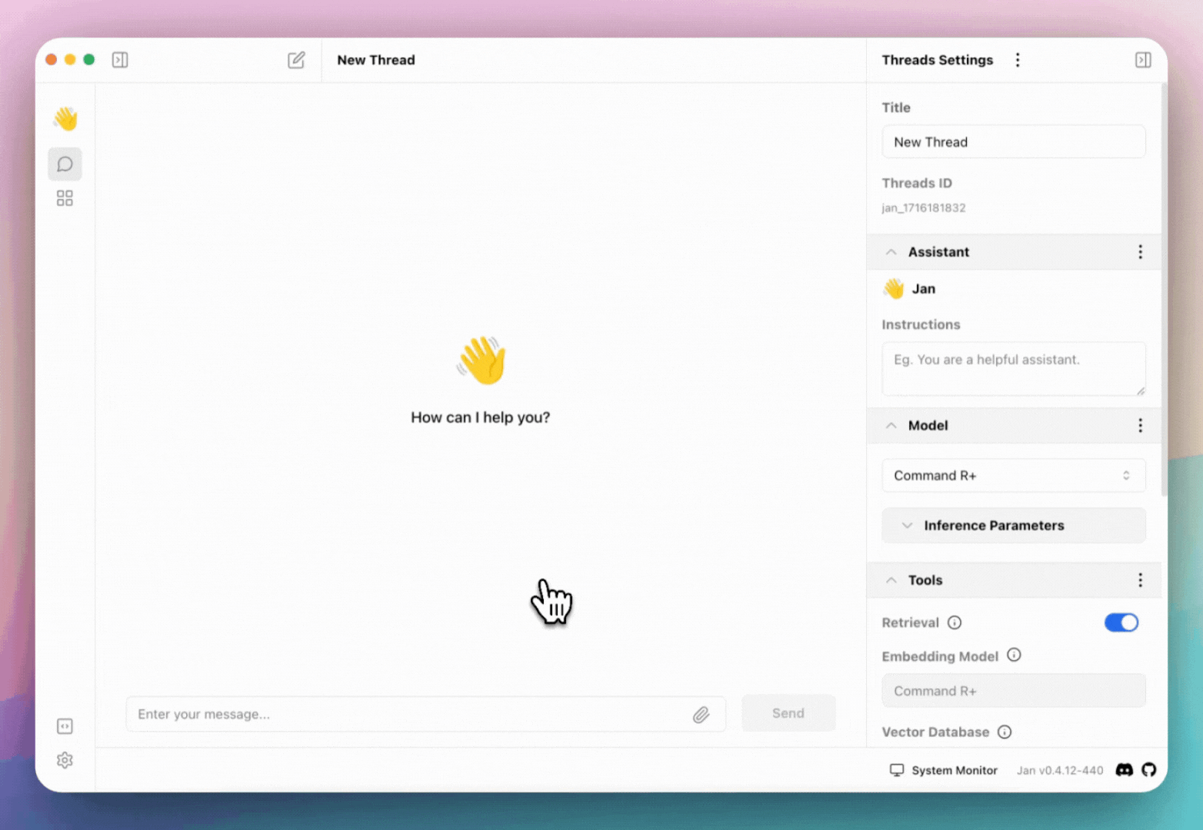1203x830 pixels.
Task: Attach a file using the paperclip icon
Action: coord(701,715)
